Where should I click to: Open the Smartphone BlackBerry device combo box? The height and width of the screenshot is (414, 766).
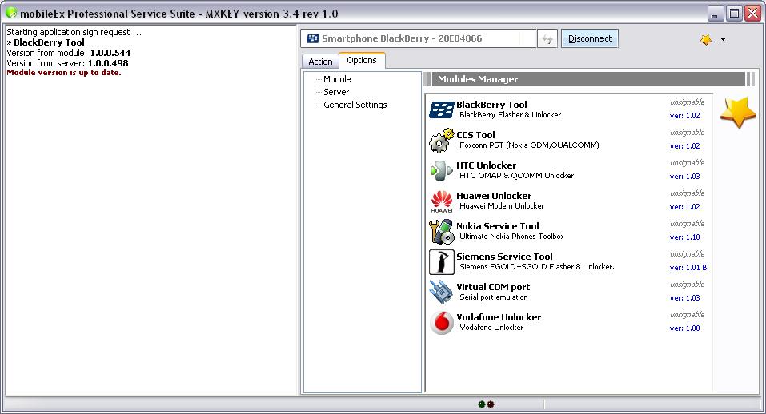(418, 38)
